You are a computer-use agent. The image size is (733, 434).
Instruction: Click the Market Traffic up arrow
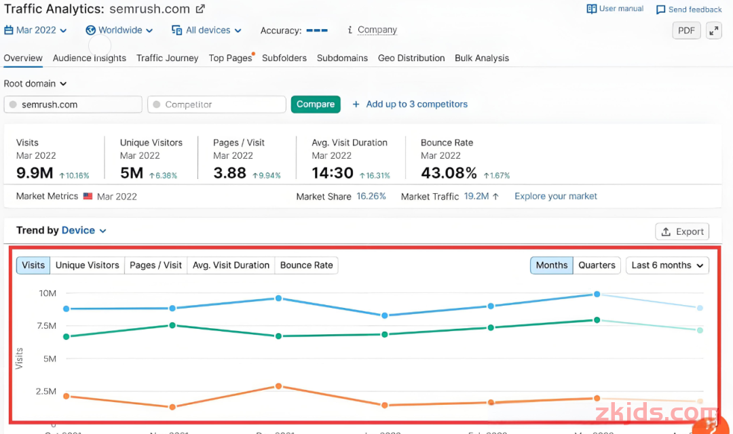pos(495,197)
